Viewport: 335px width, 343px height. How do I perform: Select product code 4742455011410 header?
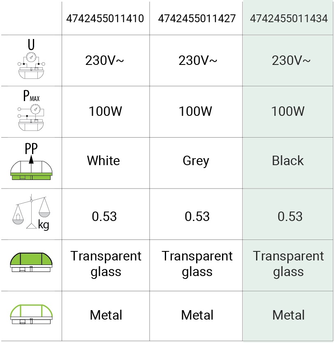pyautogui.click(x=106, y=18)
